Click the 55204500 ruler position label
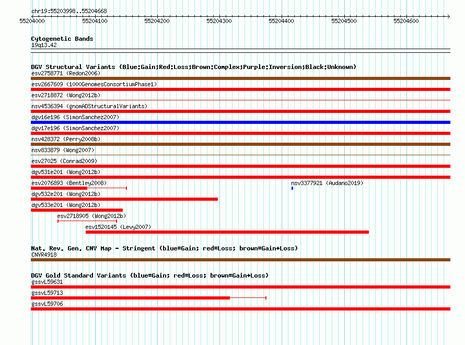 click(344, 21)
